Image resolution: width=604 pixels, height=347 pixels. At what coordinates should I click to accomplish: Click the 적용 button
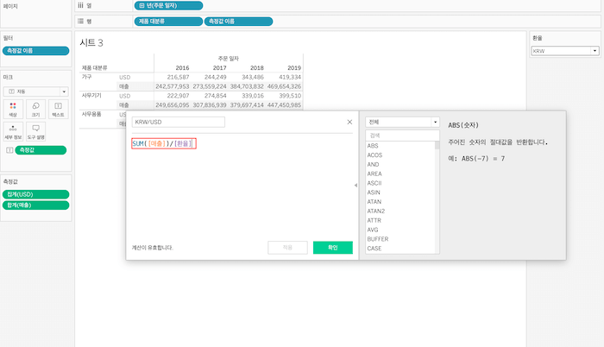(x=287, y=248)
